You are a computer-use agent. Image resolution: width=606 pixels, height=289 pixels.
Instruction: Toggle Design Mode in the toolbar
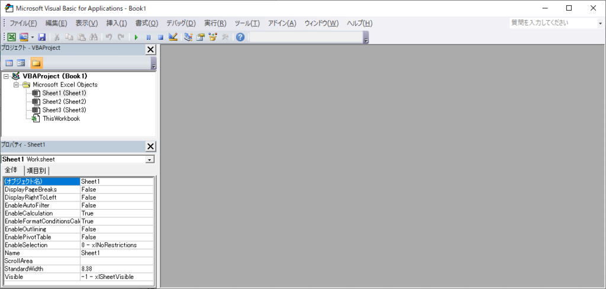coord(172,37)
